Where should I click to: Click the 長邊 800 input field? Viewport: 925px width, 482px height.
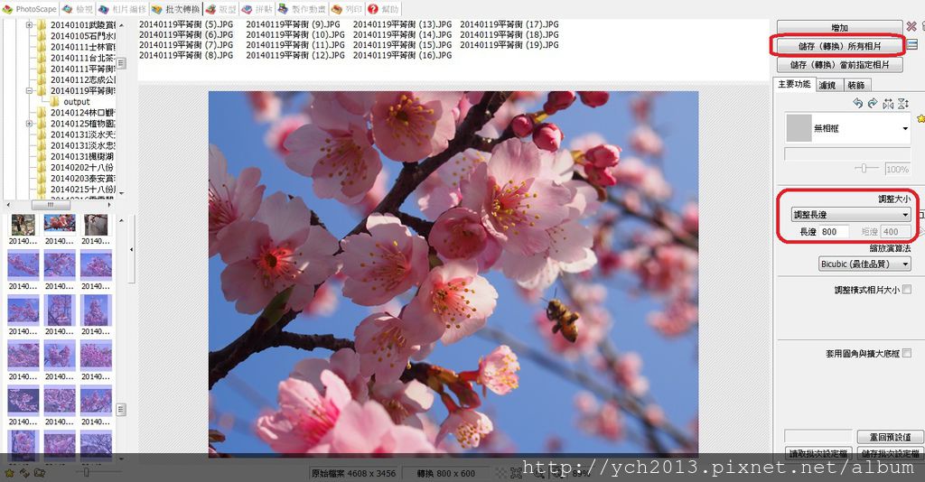[834, 232]
